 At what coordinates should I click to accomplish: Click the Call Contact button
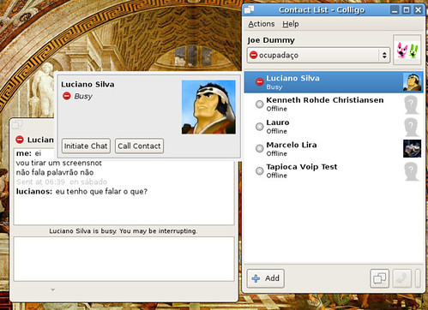pos(139,146)
